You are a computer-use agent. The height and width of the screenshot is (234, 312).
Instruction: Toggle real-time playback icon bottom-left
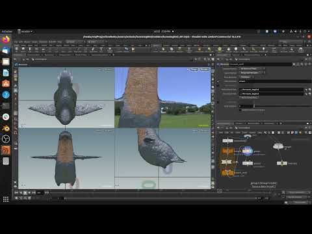(17, 198)
